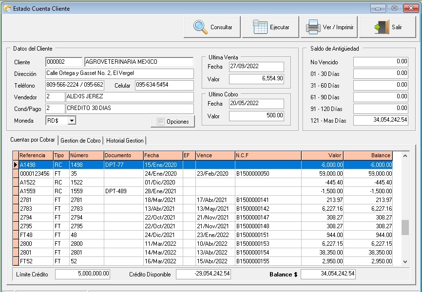This screenshot has height=292, width=422.
Task: Sort by the Referencia column header
Action: tap(36, 155)
